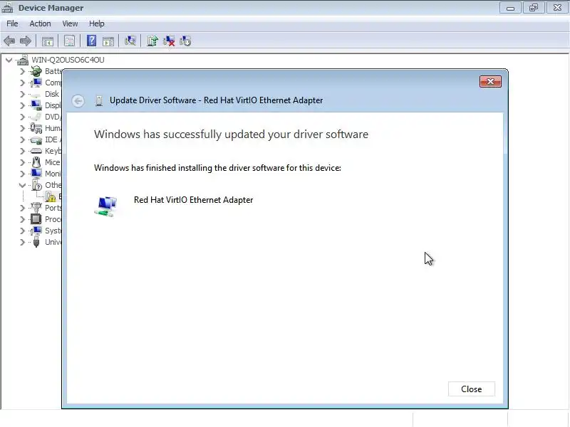Click 'Windows has finished installing the driver software' text

(x=217, y=168)
